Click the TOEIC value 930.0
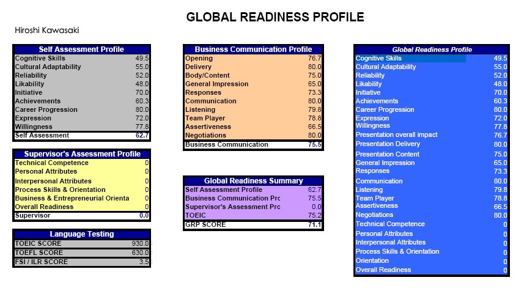Screen dimensions: 524x291 coord(140,243)
